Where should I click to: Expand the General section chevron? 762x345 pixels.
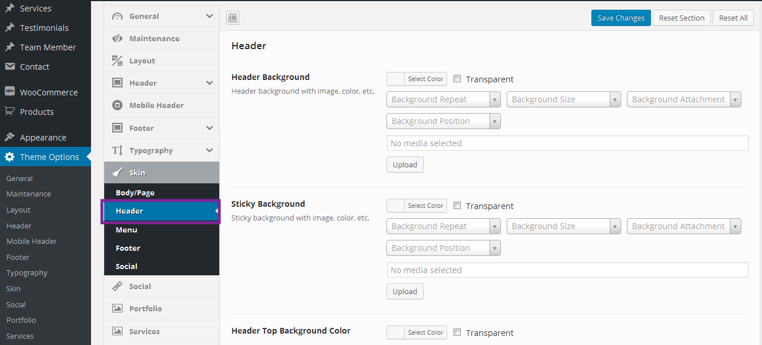point(210,16)
